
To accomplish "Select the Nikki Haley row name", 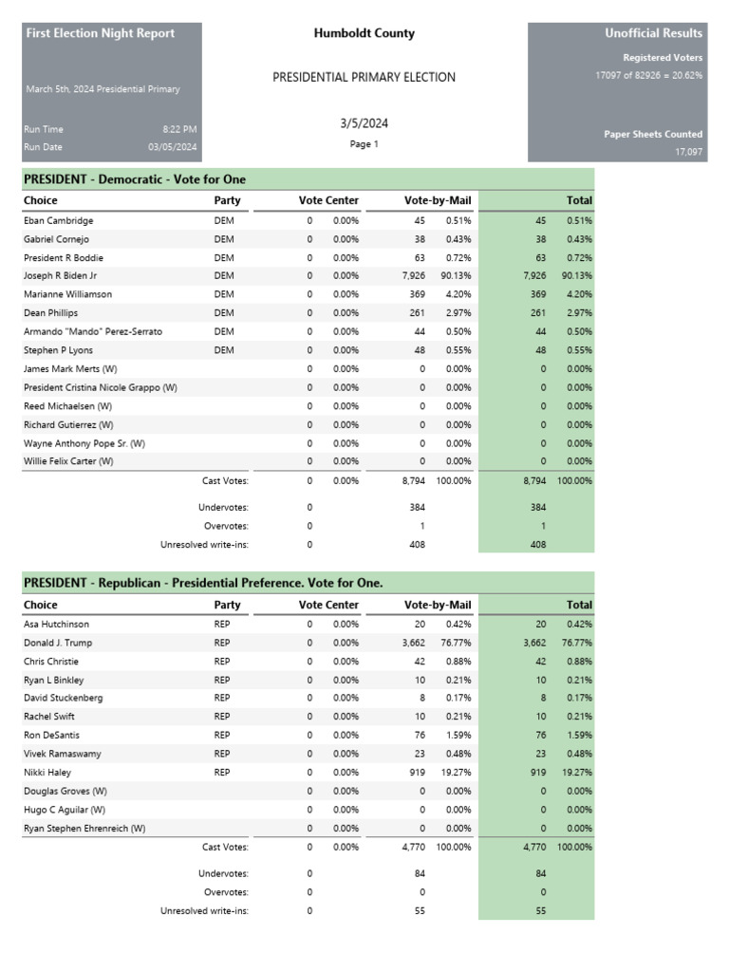I will click(x=47, y=773).
